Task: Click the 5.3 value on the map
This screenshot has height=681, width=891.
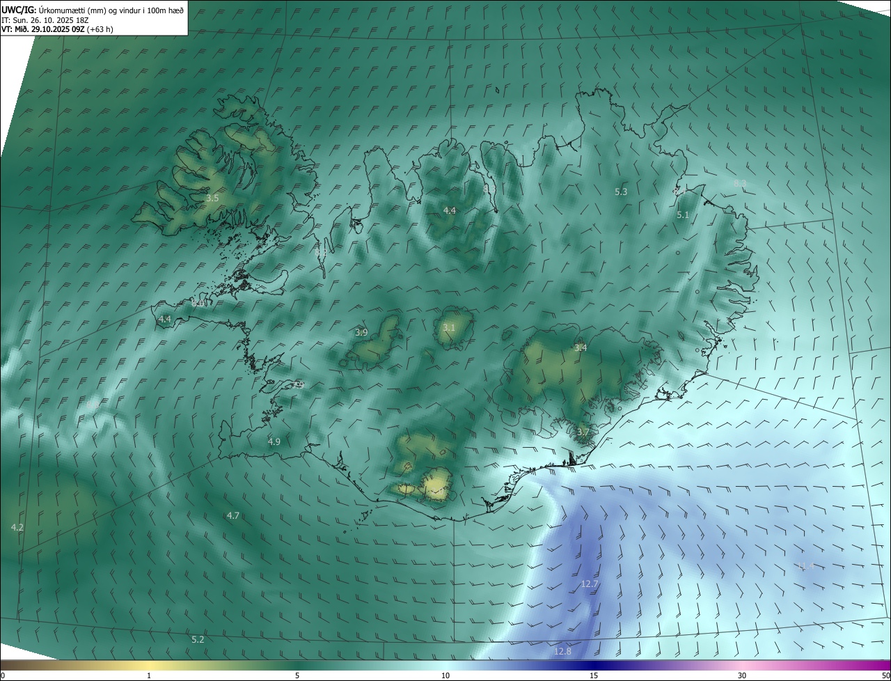Action: point(621,191)
